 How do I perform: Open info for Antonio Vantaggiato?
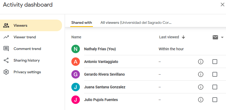[201, 62]
